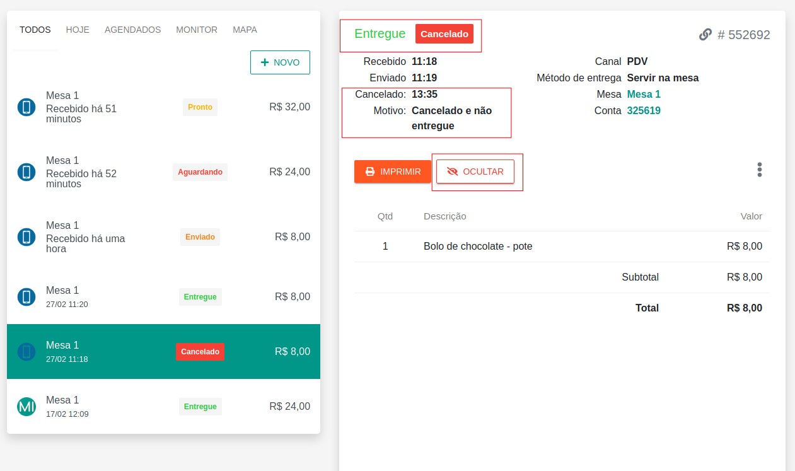
Task: Click the phone icon on the Enviado order
Action: pyautogui.click(x=26, y=237)
